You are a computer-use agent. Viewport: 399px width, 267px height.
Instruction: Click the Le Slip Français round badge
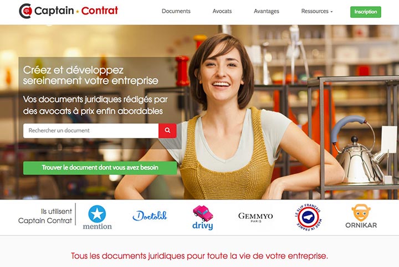coord(309,217)
